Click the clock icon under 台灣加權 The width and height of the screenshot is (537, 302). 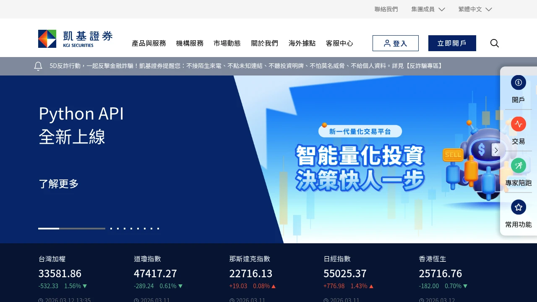41,300
